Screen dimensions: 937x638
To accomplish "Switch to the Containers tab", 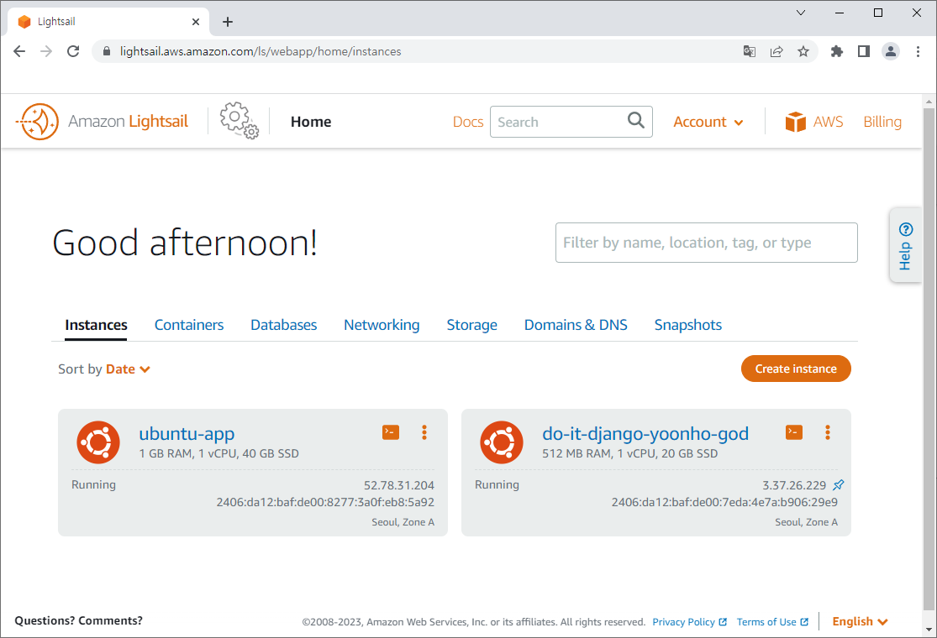I will 189,325.
